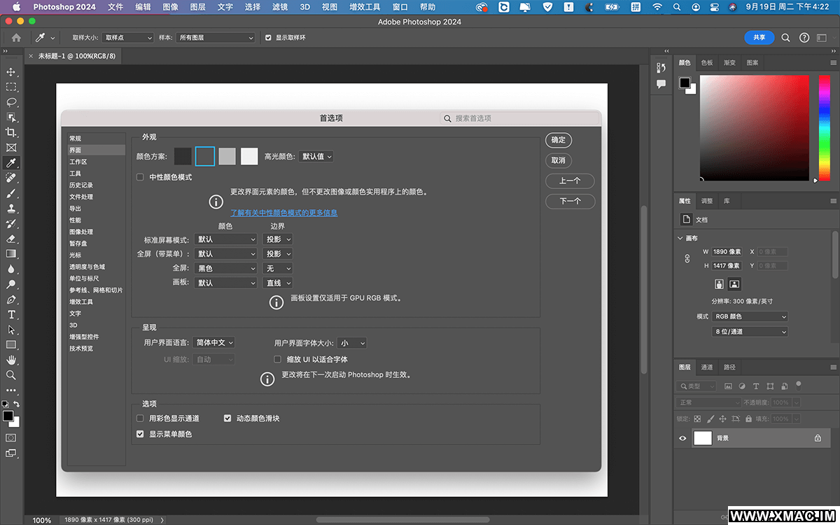Image resolution: width=840 pixels, height=525 pixels.
Task: Click the search magnifier icon in top bar
Action: [x=785, y=38]
